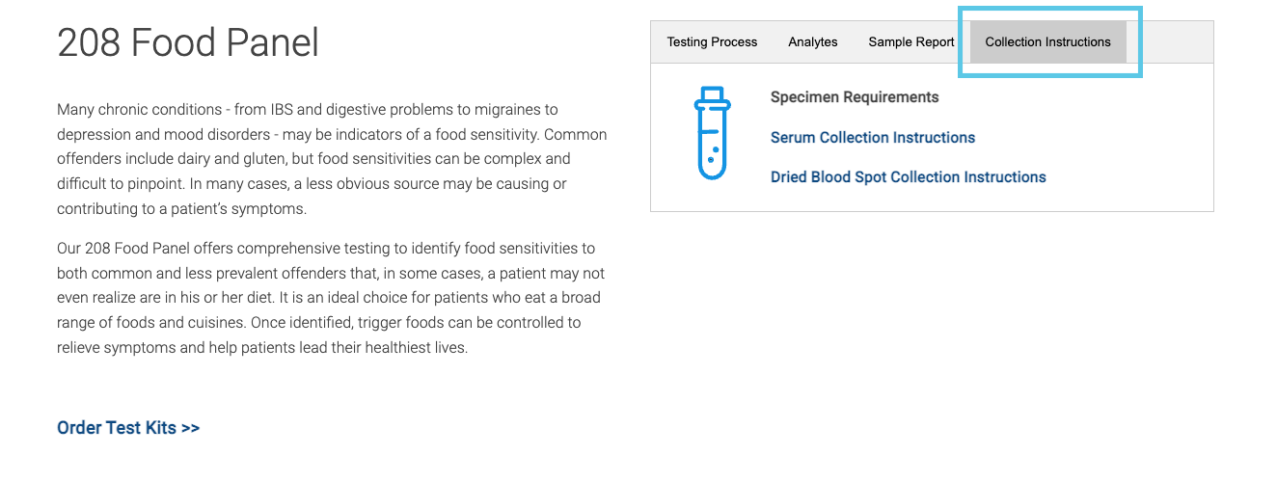Screen dimensions: 1277x481
Task: Click the blue test tube icon
Action: click(x=712, y=133)
